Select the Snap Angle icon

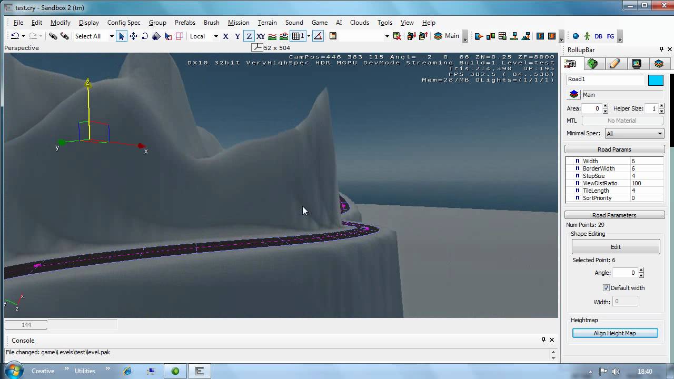click(x=318, y=36)
